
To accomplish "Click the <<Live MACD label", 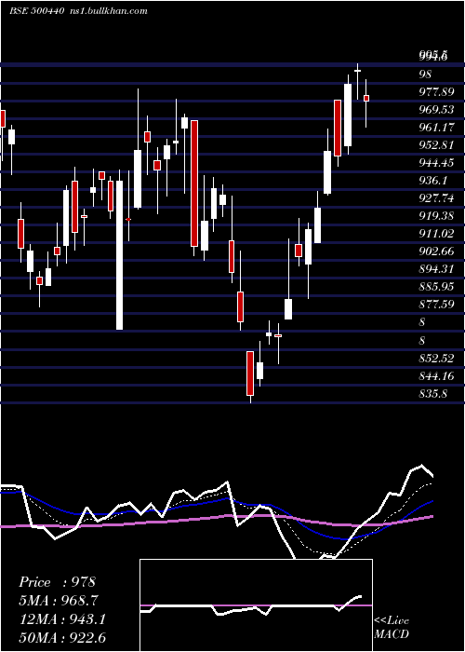I will (392, 627).
